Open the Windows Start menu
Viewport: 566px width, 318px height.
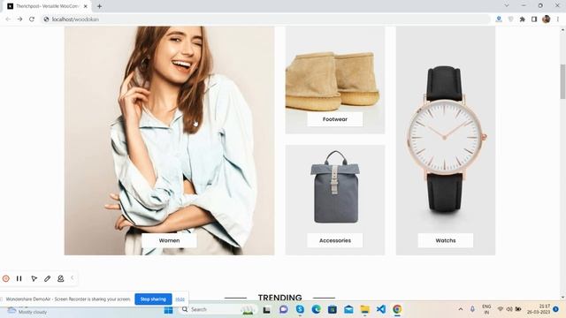pyautogui.click(x=168, y=310)
